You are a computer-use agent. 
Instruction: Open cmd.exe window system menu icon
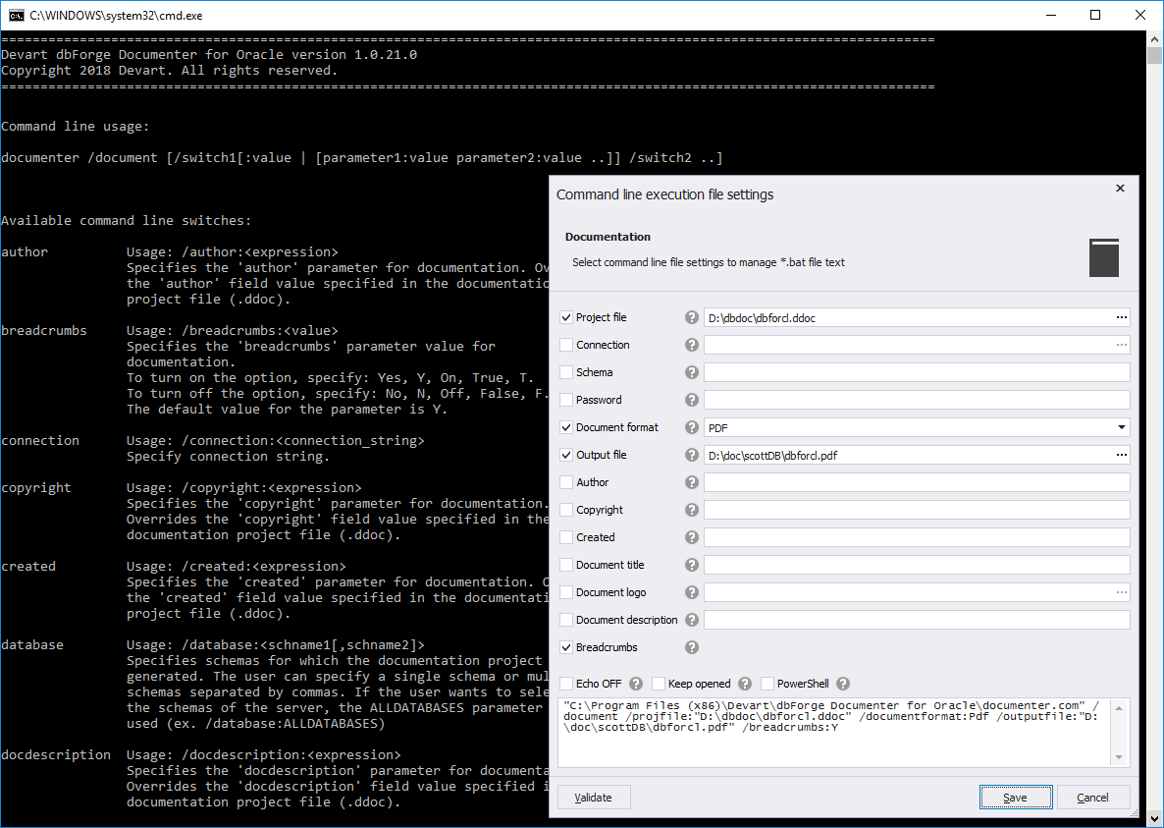coord(15,16)
